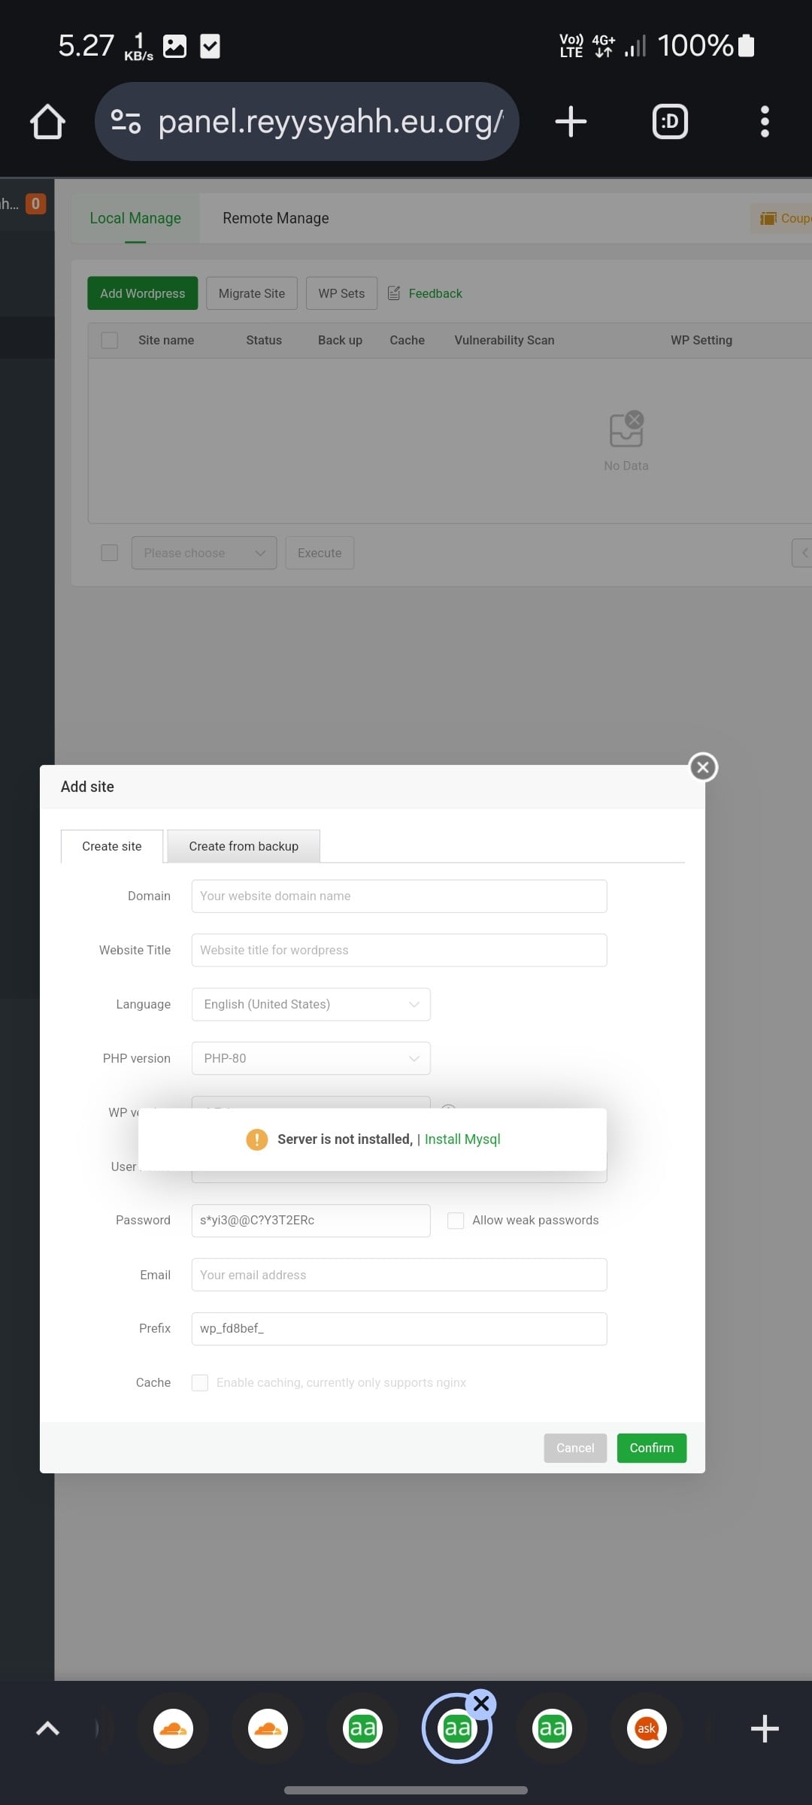The width and height of the screenshot is (812, 1805).
Task: Check the select-all box beside Site name
Action: click(x=110, y=340)
